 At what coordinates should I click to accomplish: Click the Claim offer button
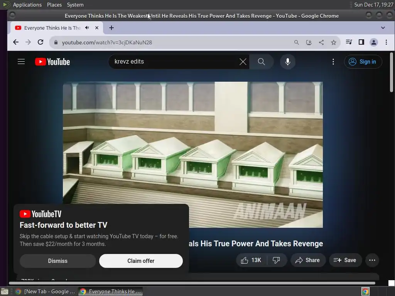tap(141, 261)
